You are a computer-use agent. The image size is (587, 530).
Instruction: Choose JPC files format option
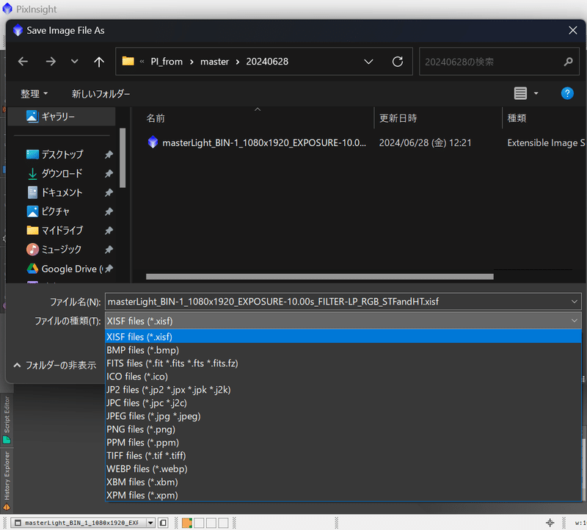tap(343, 403)
